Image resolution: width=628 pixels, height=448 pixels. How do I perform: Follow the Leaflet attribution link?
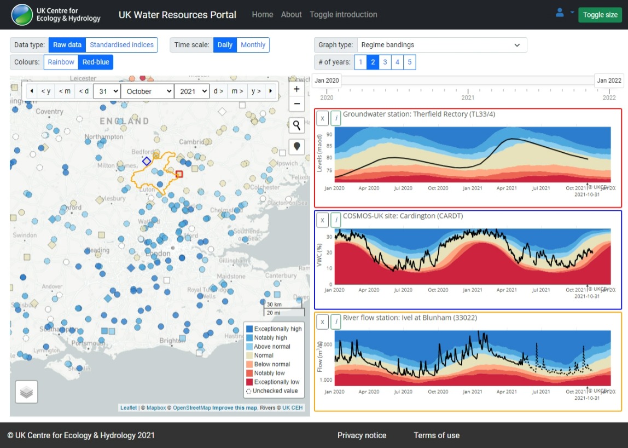point(129,407)
